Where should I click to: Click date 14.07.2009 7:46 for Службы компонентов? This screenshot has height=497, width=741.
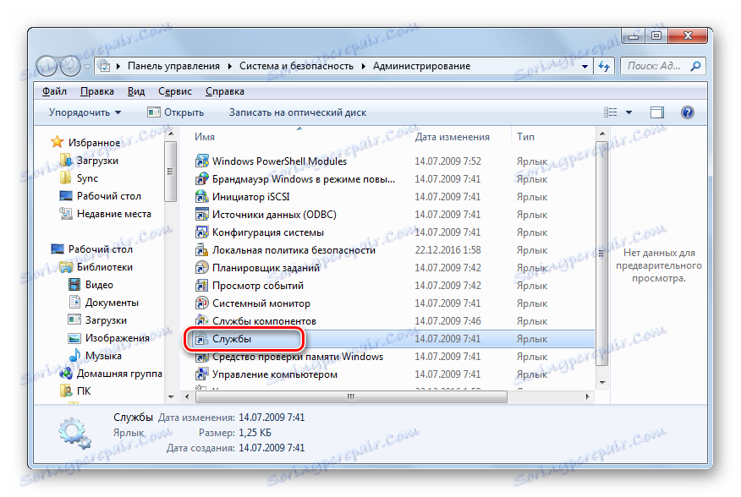click(447, 321)
